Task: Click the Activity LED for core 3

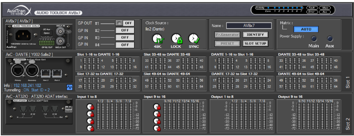Action: 283,8
